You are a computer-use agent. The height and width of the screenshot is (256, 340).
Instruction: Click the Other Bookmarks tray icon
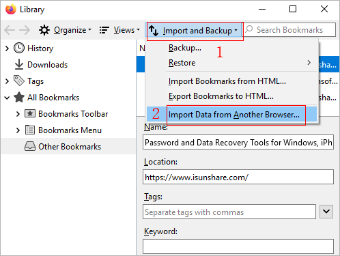click(x=30, y=146)
